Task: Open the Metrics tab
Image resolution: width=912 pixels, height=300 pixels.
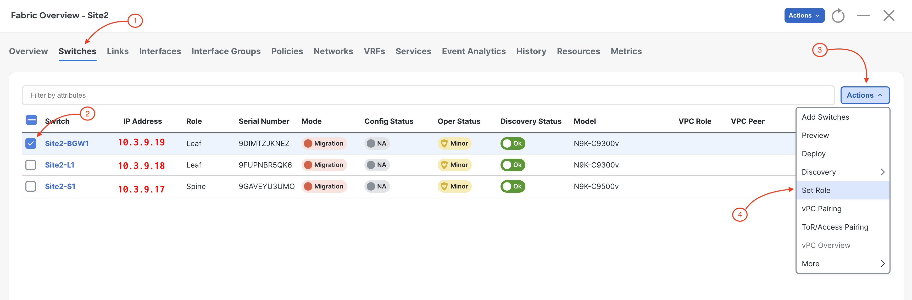Action: pos(626,51)
